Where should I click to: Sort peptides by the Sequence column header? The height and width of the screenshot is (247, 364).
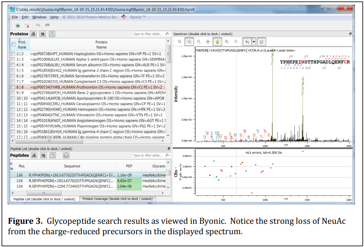click(x=72, y=166)
